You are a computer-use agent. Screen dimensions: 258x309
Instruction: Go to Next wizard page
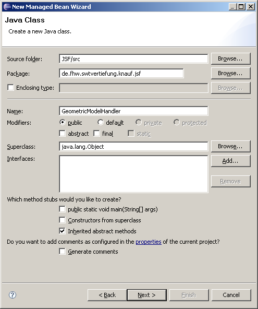point(147,295)
